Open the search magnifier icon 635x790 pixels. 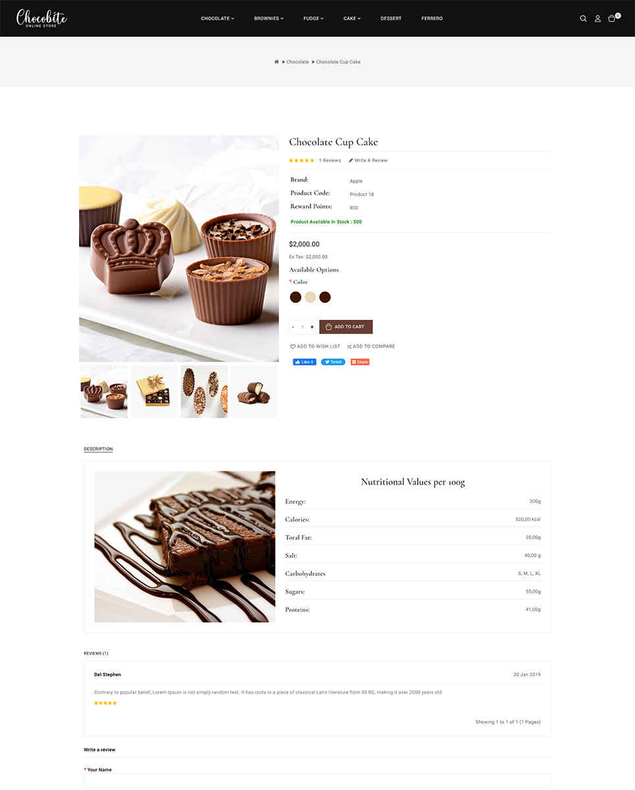click(x=583, y=18)
